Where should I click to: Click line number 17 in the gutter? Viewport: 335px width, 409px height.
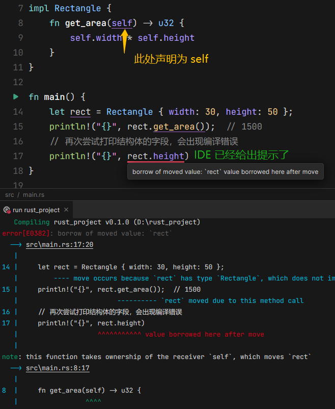pos(18,156)
